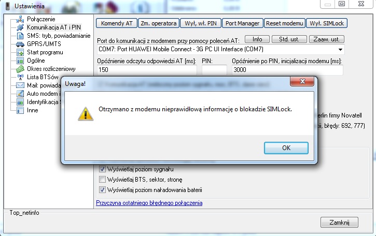Screen dimensions: 376x236
Task: Enable Wyświetlaj BTS, sektor, stronę checkbox
Action: click(x=102, y=179)
